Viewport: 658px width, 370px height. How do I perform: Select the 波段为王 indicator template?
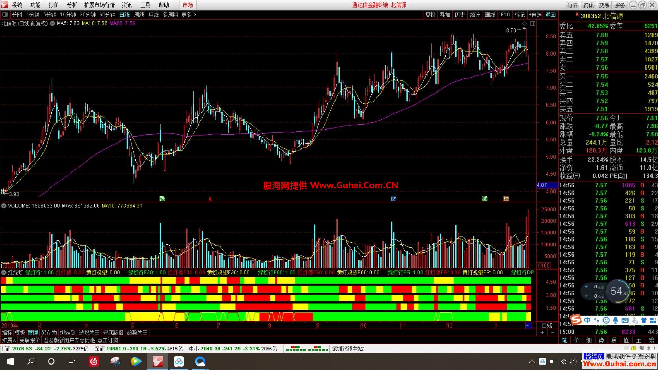89,333
